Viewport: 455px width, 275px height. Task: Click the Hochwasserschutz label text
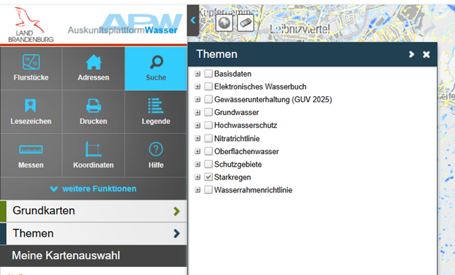(x=245, y=125)
